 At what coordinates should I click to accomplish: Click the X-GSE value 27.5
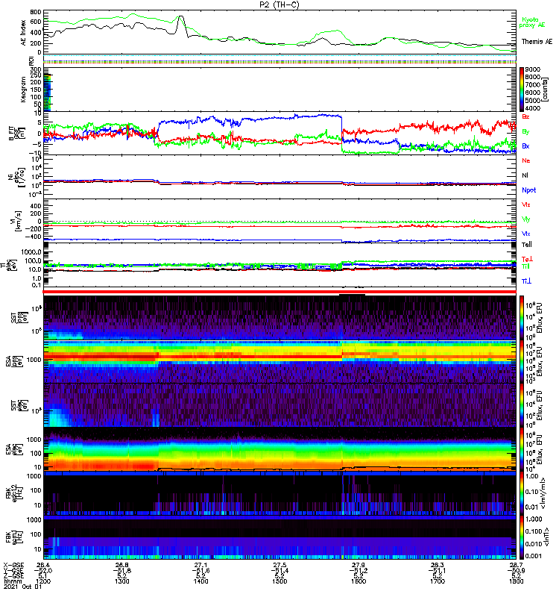(x=279, y=565)
